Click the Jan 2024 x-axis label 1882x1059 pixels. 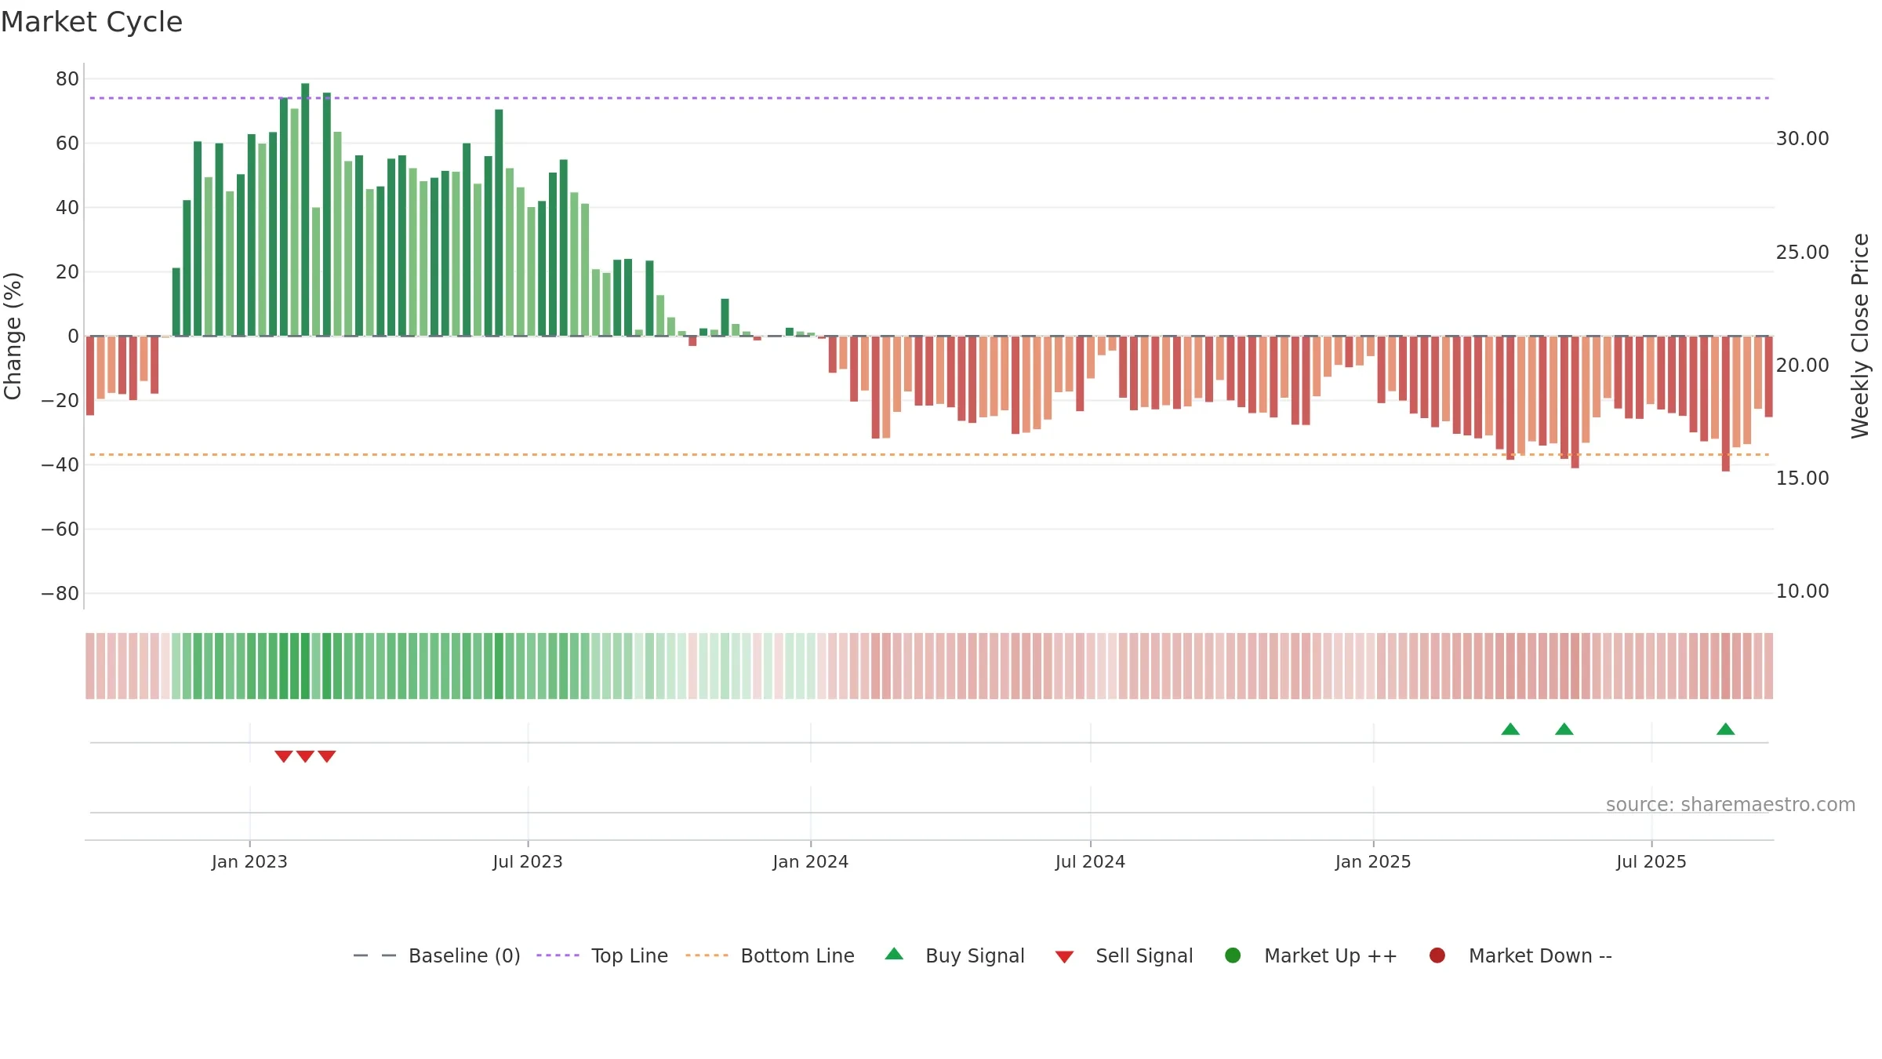coord(810,861)
